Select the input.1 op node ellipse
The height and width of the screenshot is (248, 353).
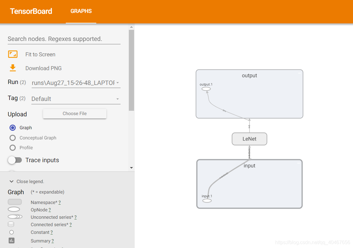[207, 201]
